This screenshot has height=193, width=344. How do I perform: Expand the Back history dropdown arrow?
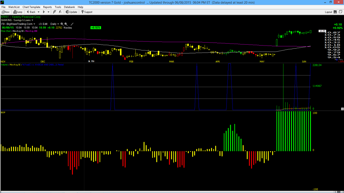[x=39, y=12]
